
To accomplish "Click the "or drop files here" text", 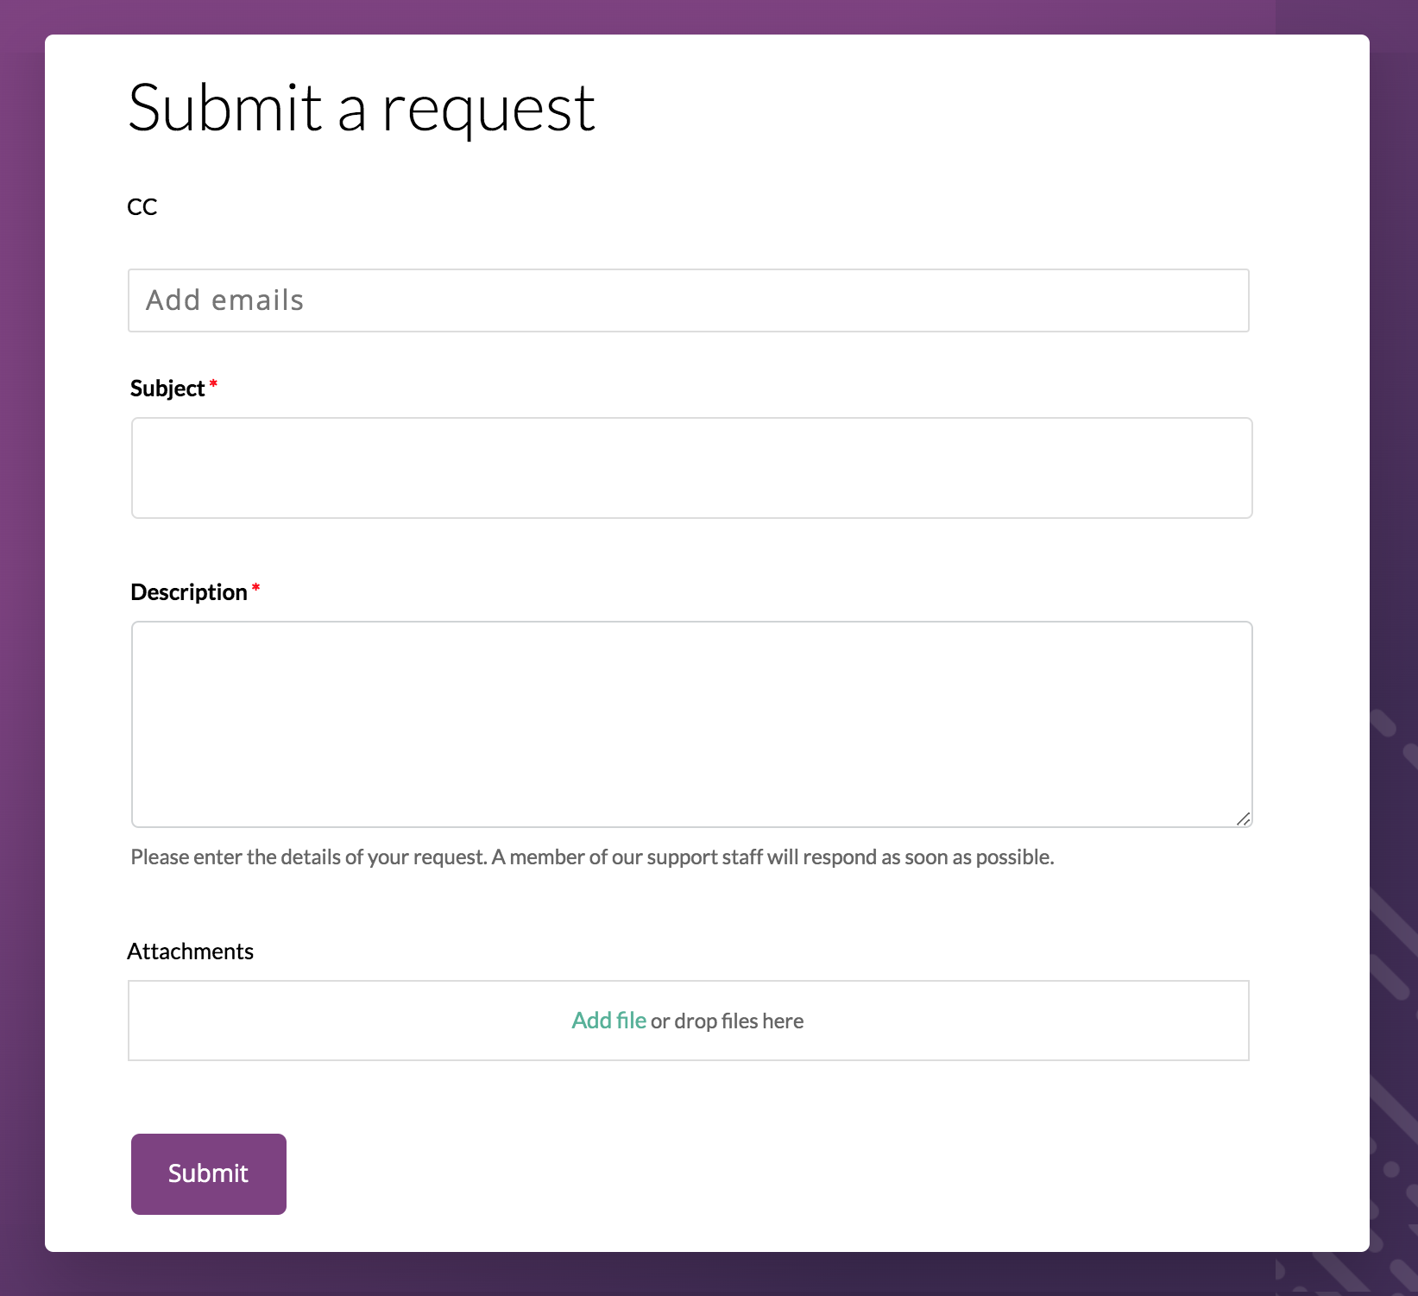I will click(727, 1021).
